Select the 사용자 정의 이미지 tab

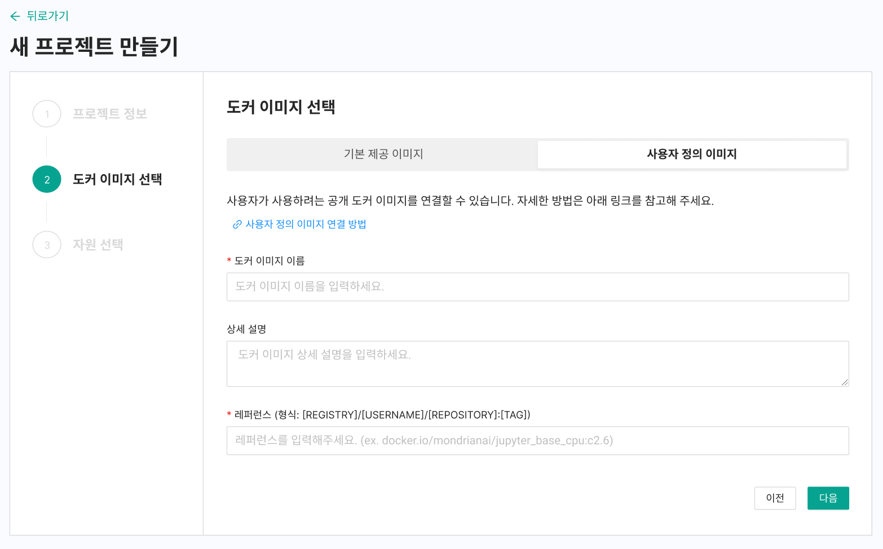click(x=691, y=154)
